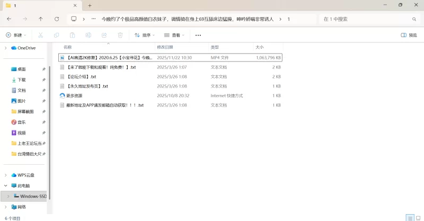
Task: Open the 下载 folder in sidebar
Action: click(x=22, y=79)
